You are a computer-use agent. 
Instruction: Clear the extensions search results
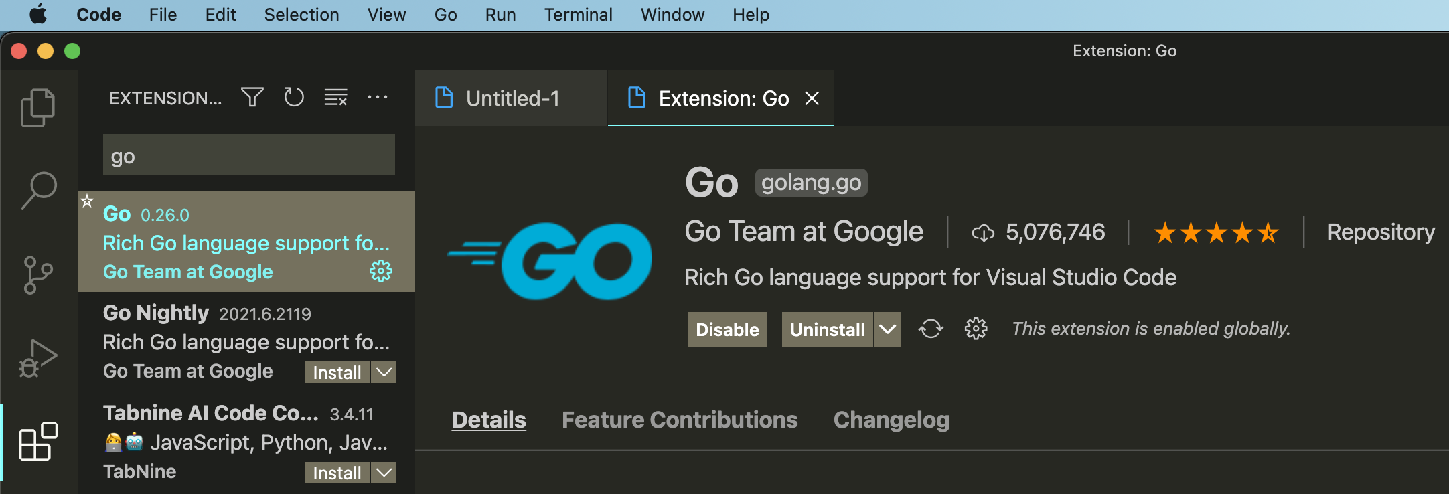pos(335,98)
